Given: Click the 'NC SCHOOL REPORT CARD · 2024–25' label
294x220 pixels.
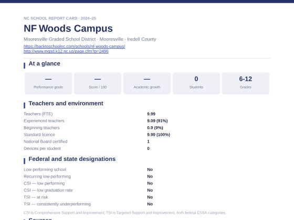Looking at the screenshot, I should (60, 18).
